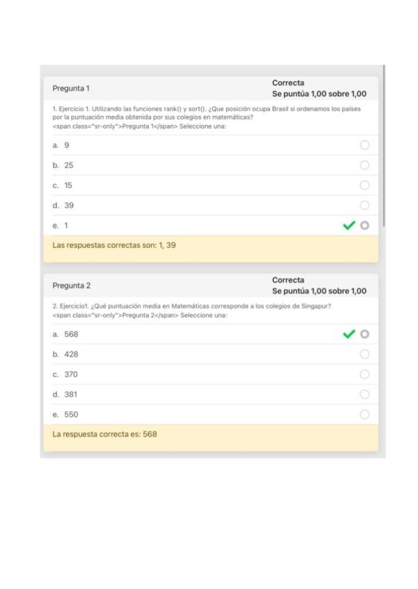
Task: Click green checkmark beside answer 1
Action: click(349, 226)
